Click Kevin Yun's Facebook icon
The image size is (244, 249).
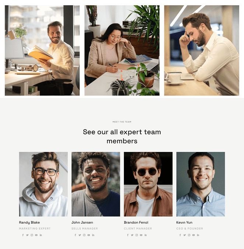pyautogui.click(x=180, y=235)
